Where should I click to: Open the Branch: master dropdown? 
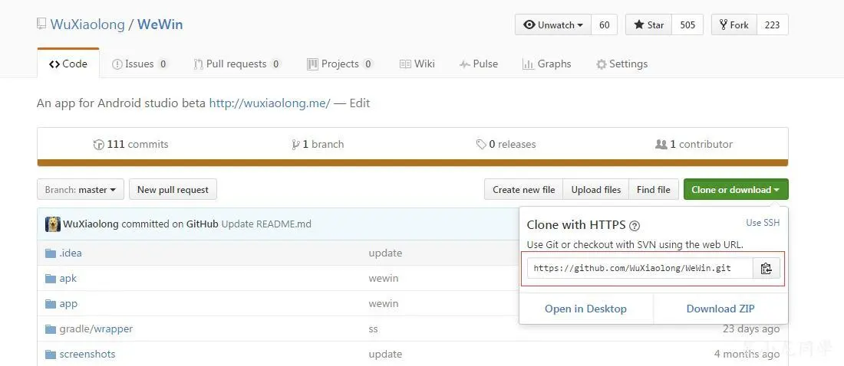(81, 189)
